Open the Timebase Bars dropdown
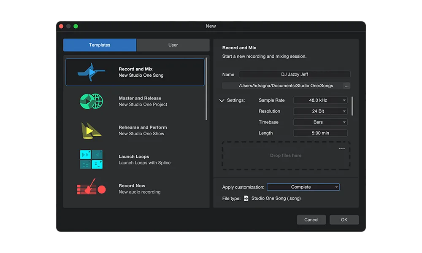Viewport: 422px width, 253px height. tap(320, 122)
